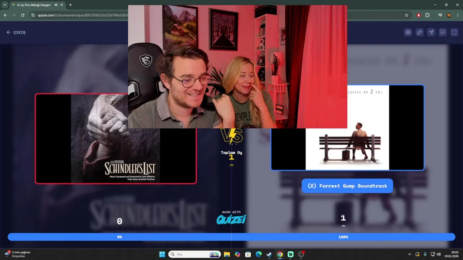463x260 pixels.
Task: Bookmark this page with the star icon
Action: coord(407,15)
